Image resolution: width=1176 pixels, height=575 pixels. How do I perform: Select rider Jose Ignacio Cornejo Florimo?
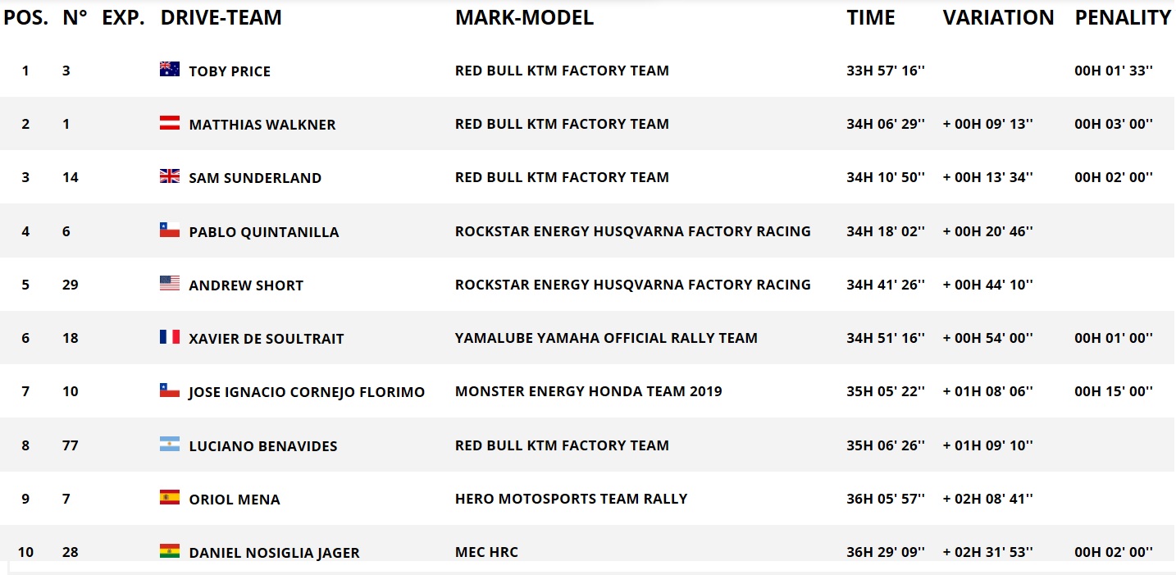[x=307, y=392]
